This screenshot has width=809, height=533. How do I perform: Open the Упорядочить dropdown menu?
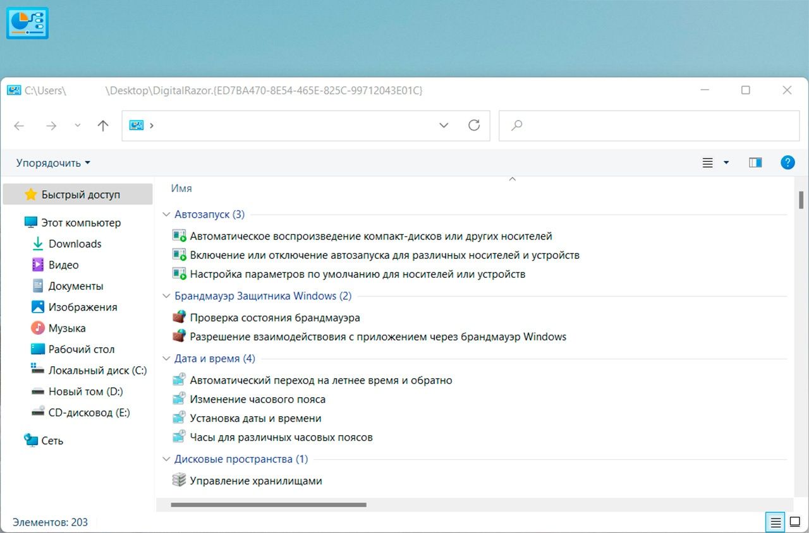click(53, 163)
